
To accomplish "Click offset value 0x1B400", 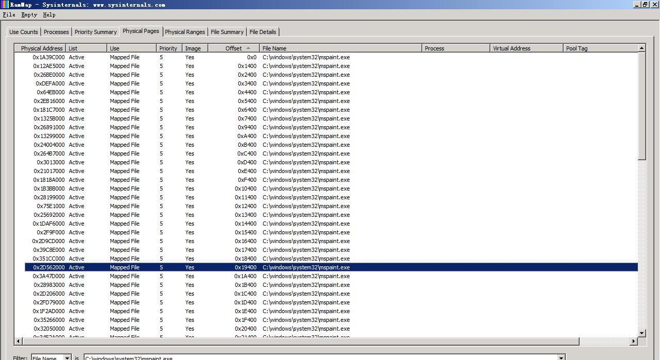I will [x=245, y=285].
